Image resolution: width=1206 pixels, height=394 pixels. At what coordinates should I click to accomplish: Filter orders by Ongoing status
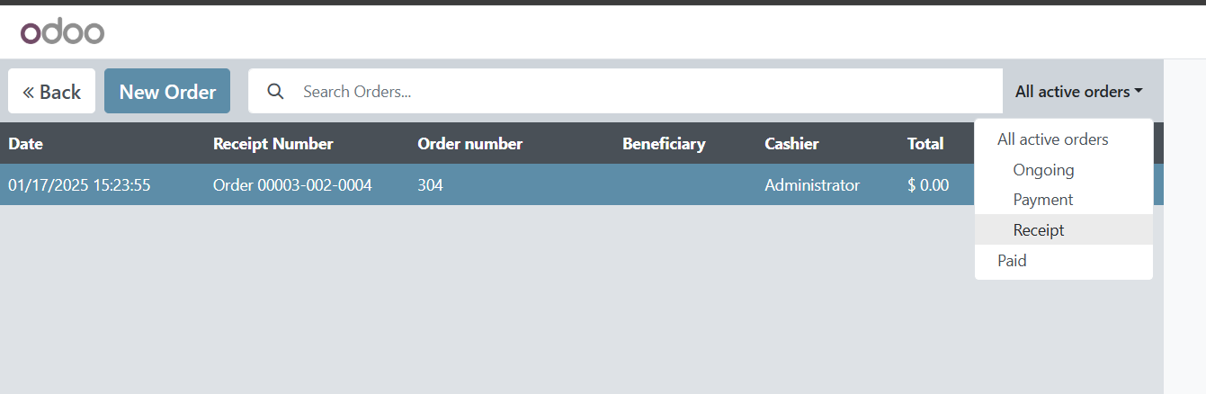(1043, 170)
